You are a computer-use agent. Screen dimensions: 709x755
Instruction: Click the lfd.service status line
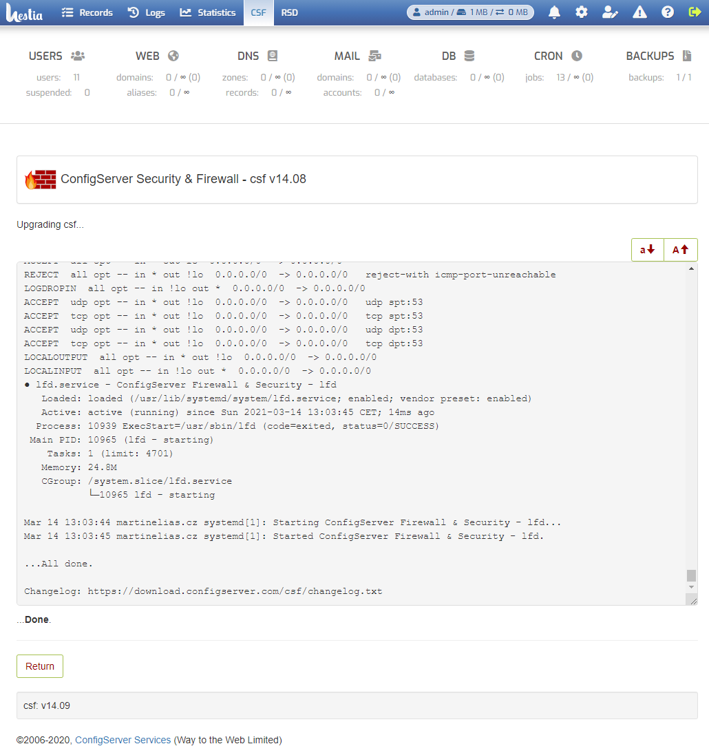[x=180, y=385]
